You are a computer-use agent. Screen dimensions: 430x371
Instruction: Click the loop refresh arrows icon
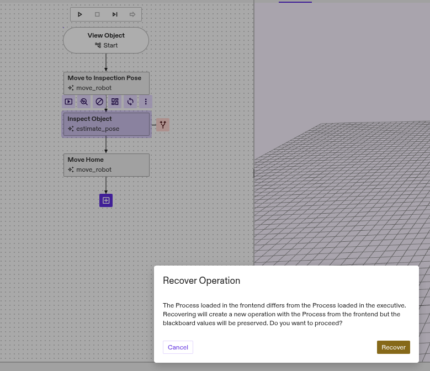click(130, 102)
